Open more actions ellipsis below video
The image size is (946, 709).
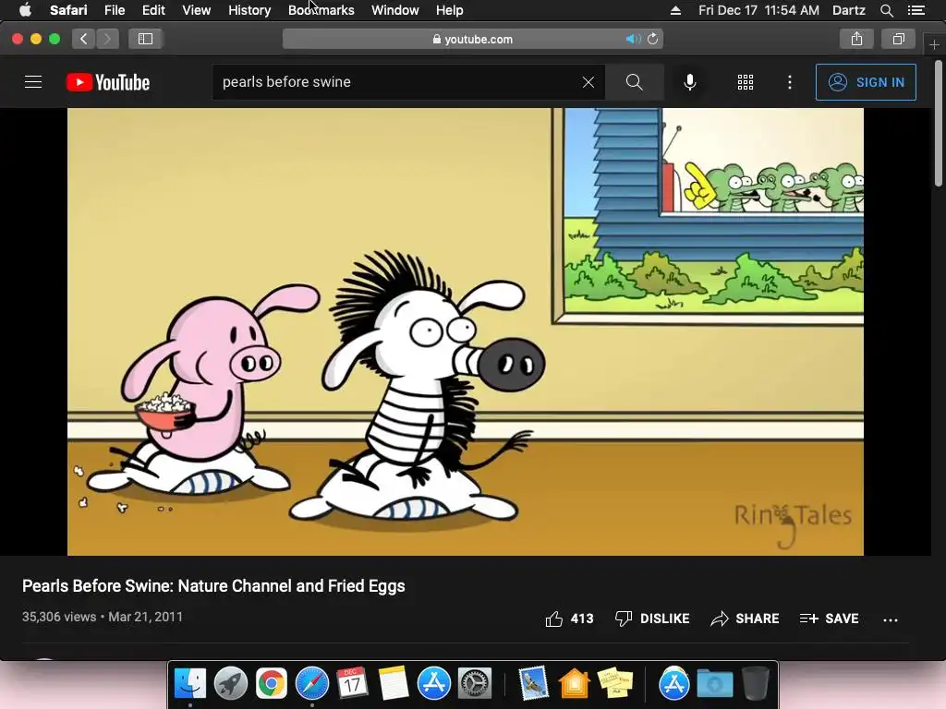click(x=891, y=619)
